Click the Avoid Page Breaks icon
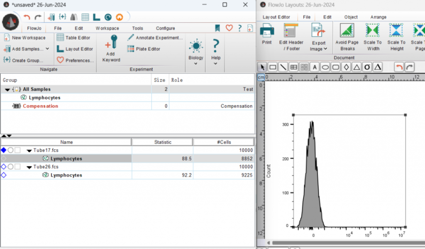 347,31
